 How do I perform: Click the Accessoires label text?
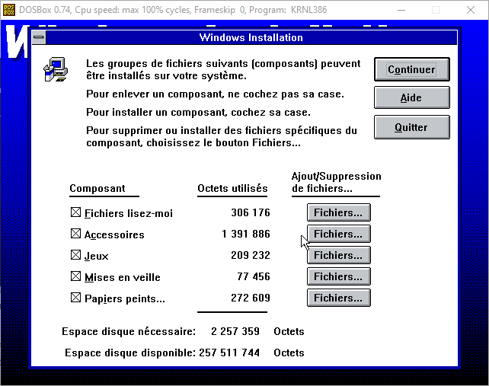114,234
